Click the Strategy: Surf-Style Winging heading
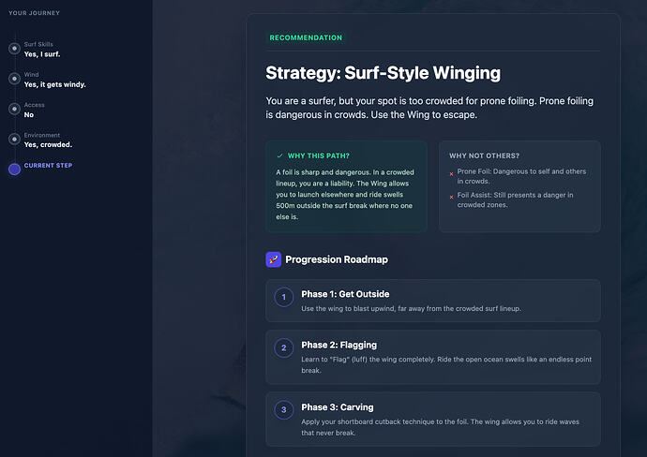The width and height of the screenshot is (647, 457). pyautogui.click(x=383, y=73)
